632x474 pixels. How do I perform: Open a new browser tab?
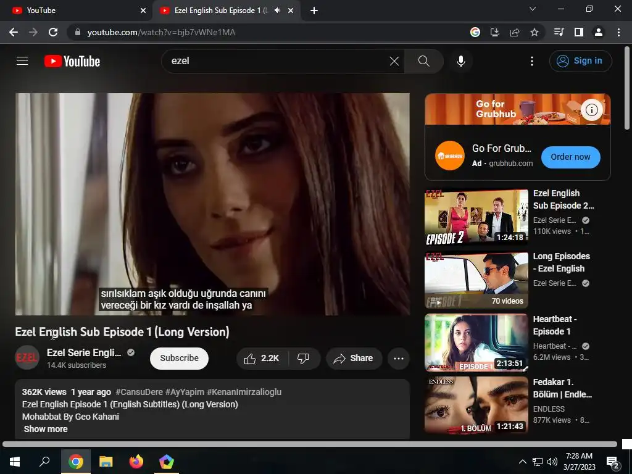pyautogui.click(x=314, y=11)
